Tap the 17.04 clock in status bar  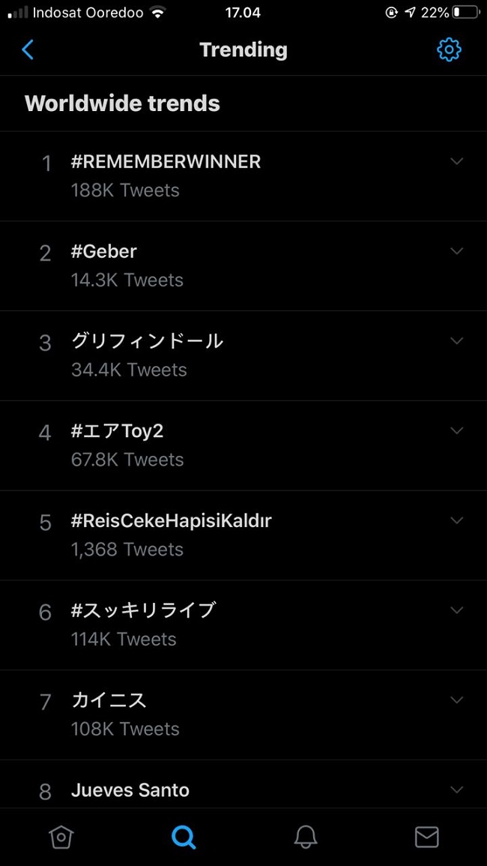243,12
